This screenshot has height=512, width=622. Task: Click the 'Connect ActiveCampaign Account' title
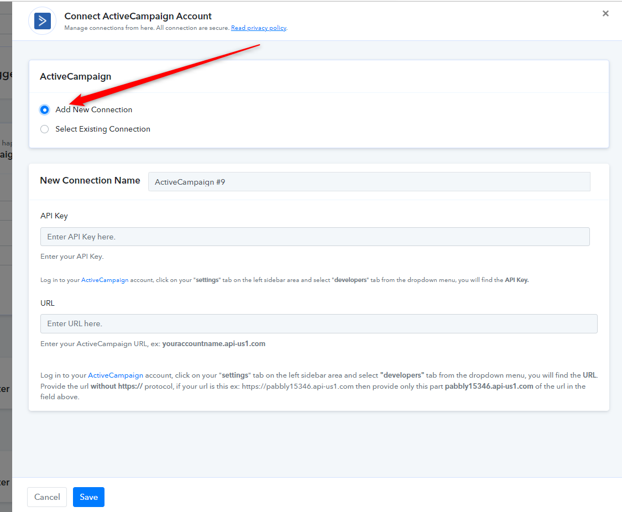coord(138,16)
